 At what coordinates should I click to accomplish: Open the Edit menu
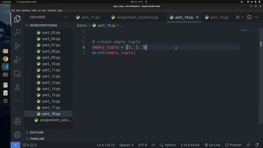(x=18, y=10)
